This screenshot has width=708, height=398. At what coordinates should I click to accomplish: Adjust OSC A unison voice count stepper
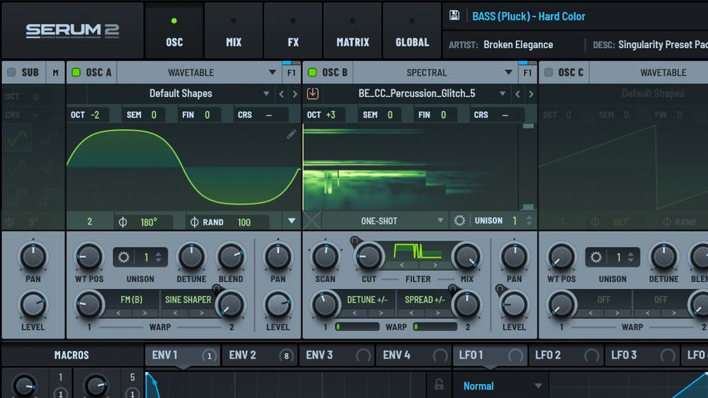pyautogui.click(x=159, y=257)
